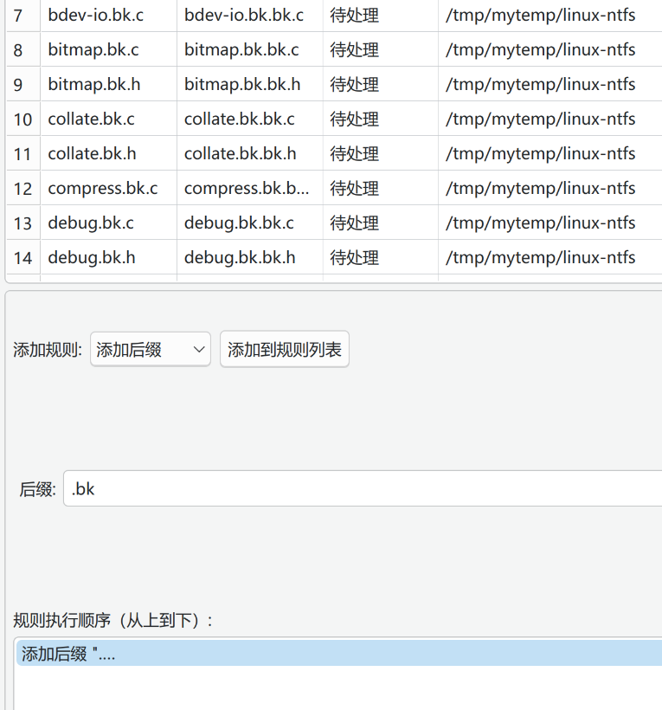662x710 pixels.
Task: Click the 待处理 status in row 11
Action: 381,153
